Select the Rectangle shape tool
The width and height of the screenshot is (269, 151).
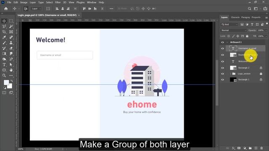4,70
